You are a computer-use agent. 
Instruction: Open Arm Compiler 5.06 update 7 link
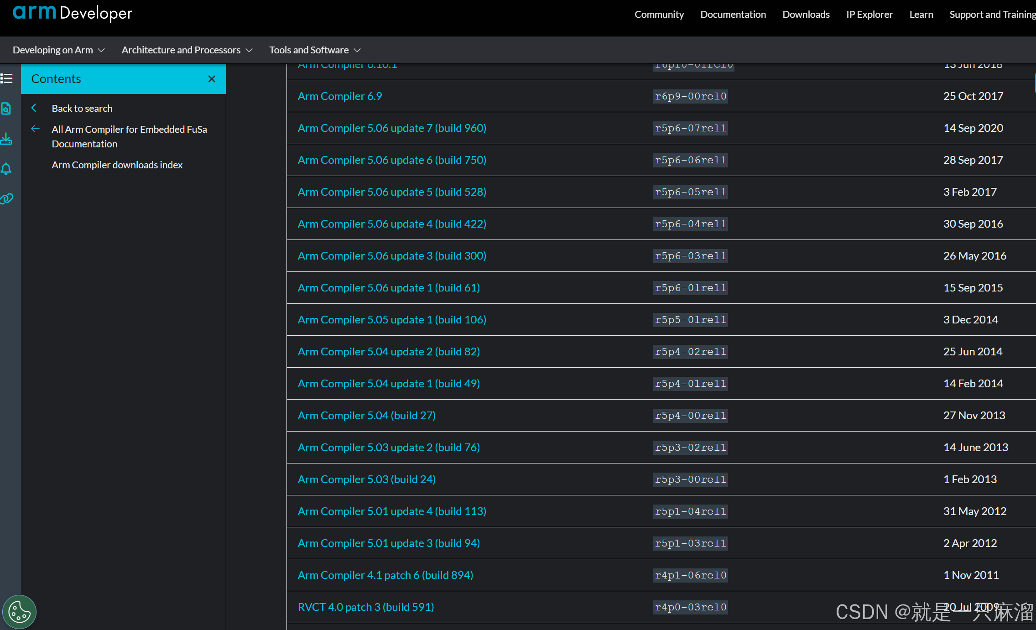391,128
